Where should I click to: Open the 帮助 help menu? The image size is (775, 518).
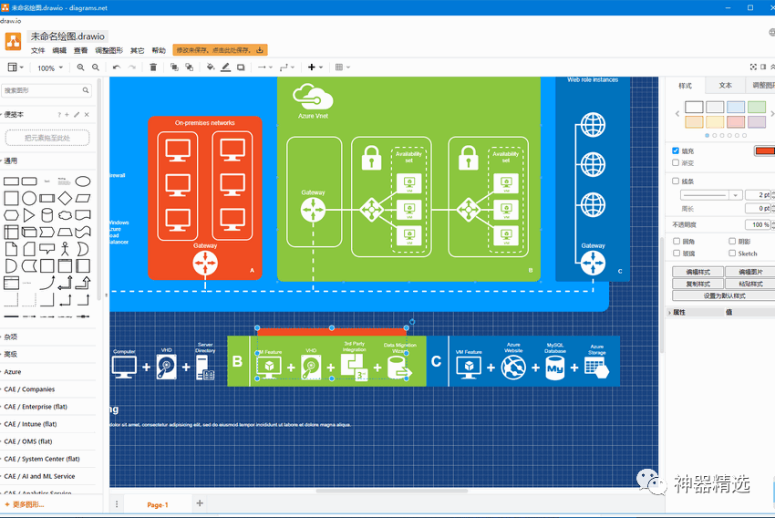159,50
